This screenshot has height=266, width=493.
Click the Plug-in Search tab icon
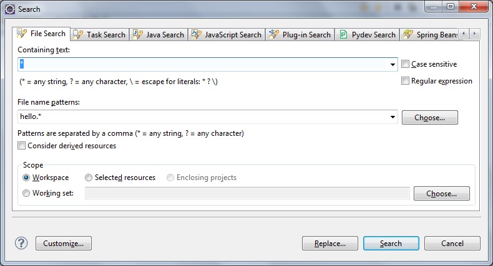tap(273, 35)
